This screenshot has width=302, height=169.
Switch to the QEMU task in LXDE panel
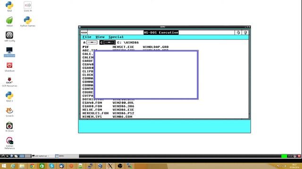tap(67, 156)
